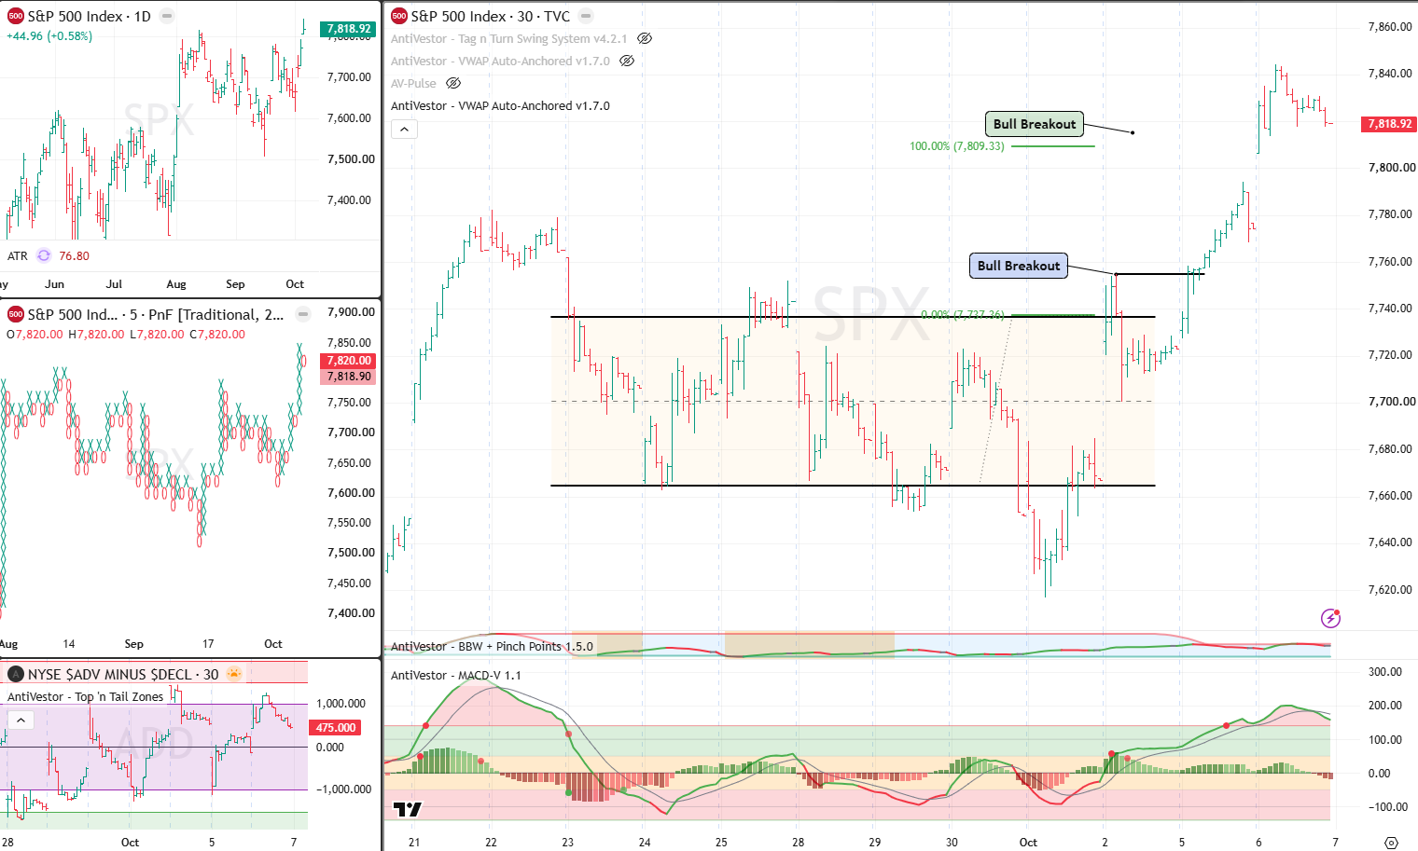Screen dimensions: 1418x851
Task: Click the SPX logo on the 1D chart
Action: click(15, 16)
